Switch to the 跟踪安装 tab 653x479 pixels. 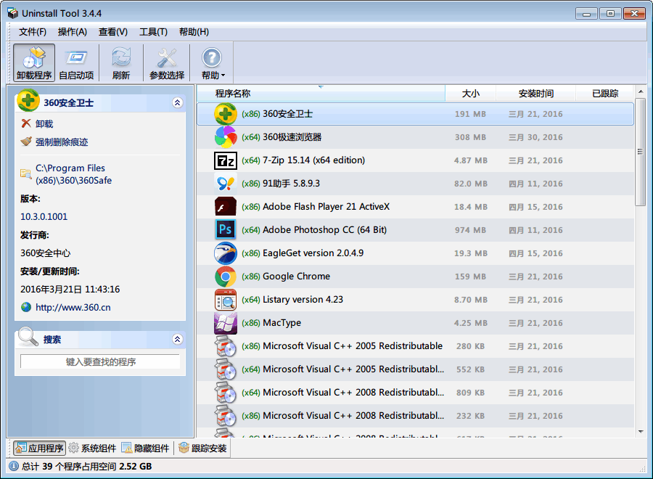click(202, 449)
